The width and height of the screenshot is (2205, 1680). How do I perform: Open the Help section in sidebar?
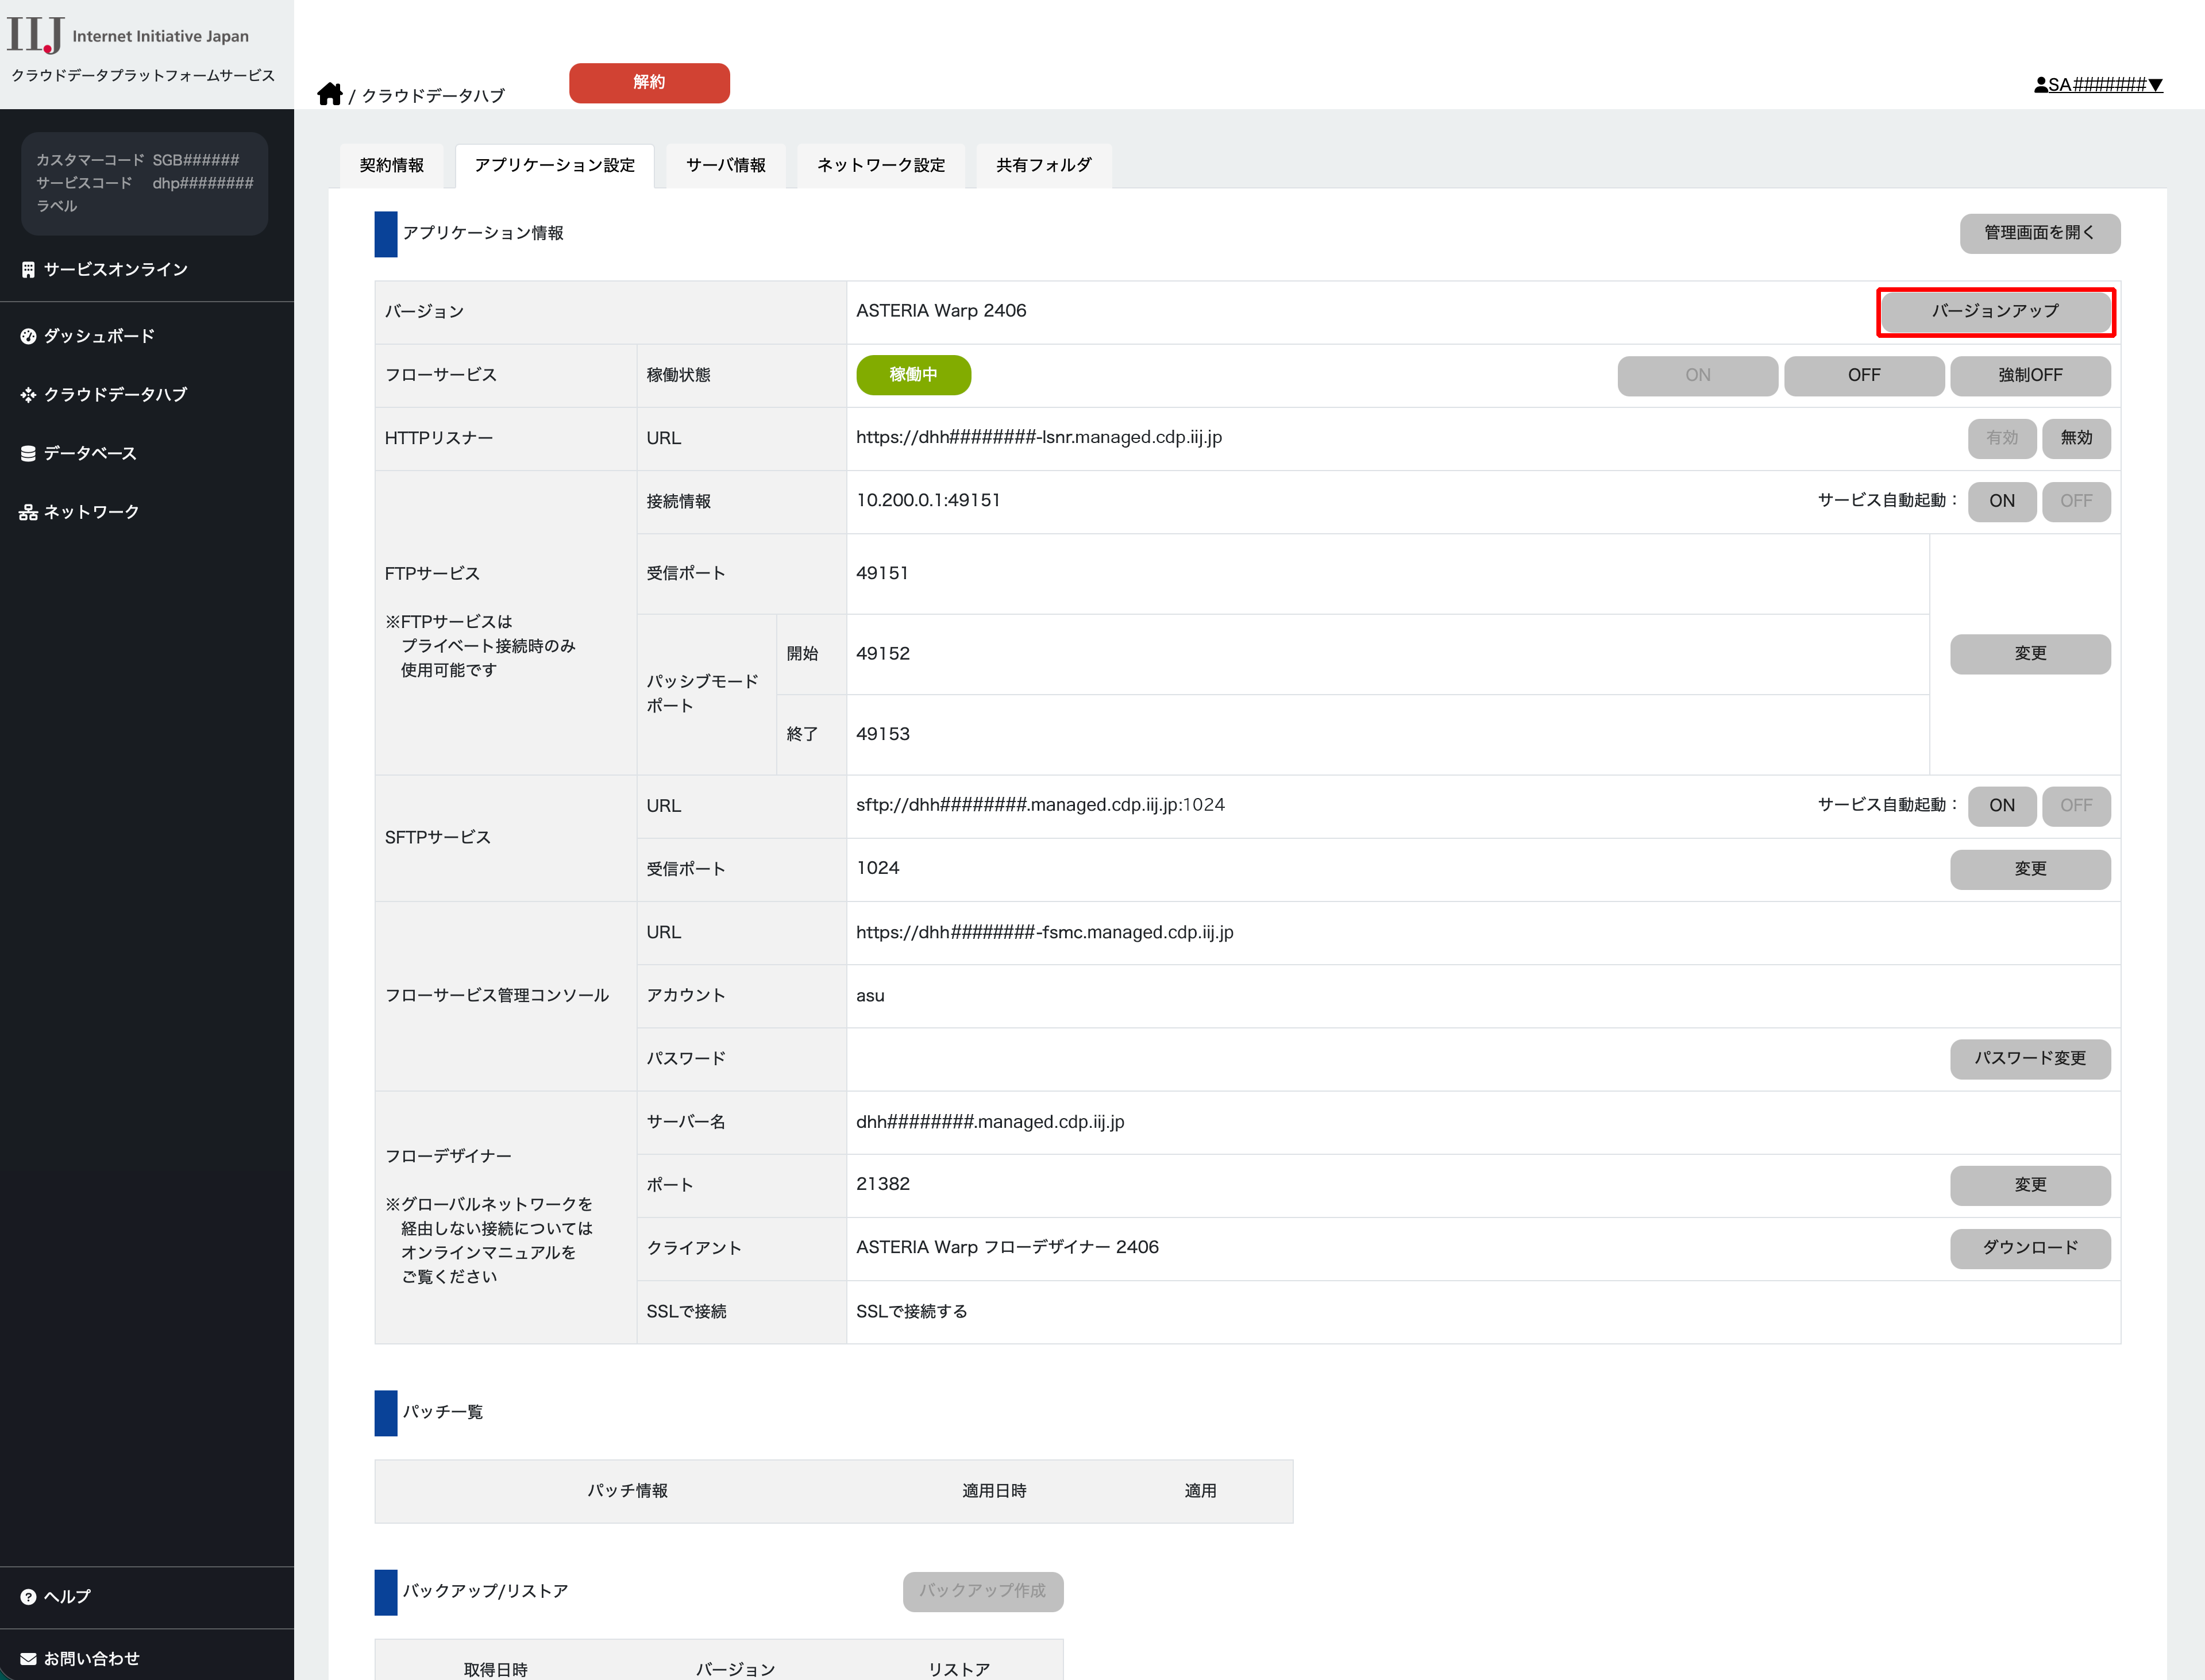point(66,1596)
